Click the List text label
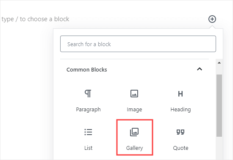 pyautogui.click(x=88, y=148)
